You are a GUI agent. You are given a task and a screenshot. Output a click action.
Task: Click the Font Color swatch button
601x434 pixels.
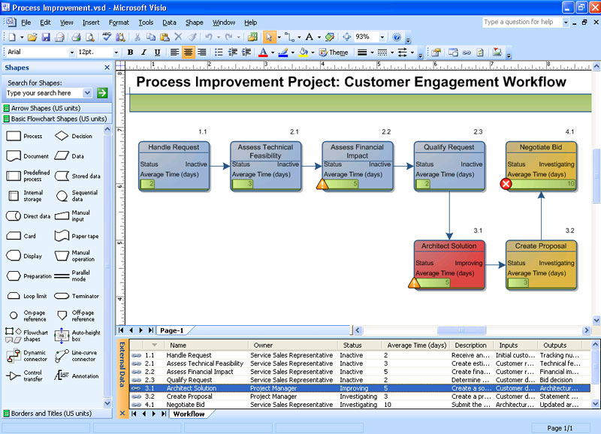tap(262, 53)
